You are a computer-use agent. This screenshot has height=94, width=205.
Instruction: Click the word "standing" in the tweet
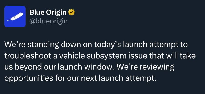(43, 45)
